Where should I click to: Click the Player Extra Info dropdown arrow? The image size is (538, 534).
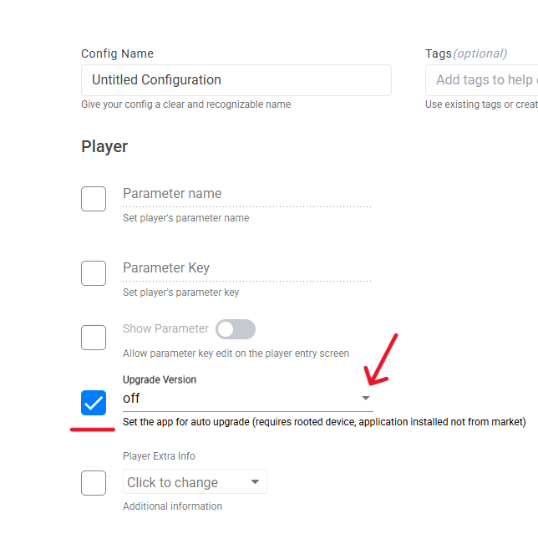click(256, 482)
